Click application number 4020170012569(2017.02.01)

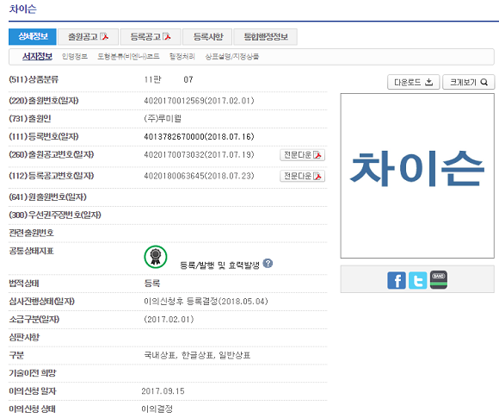tap(199, 101)
